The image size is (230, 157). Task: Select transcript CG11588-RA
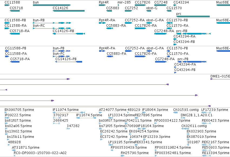click(7, 28)
